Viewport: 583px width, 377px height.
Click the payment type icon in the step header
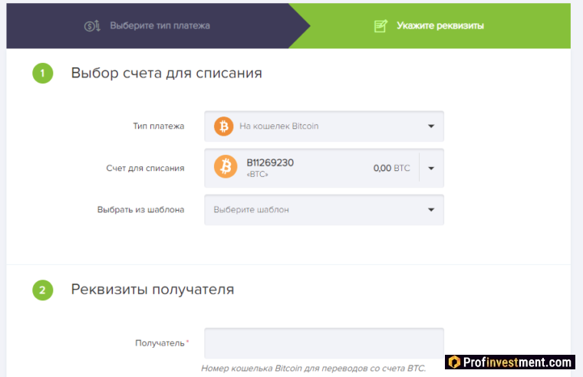click(x=92, y=26)
